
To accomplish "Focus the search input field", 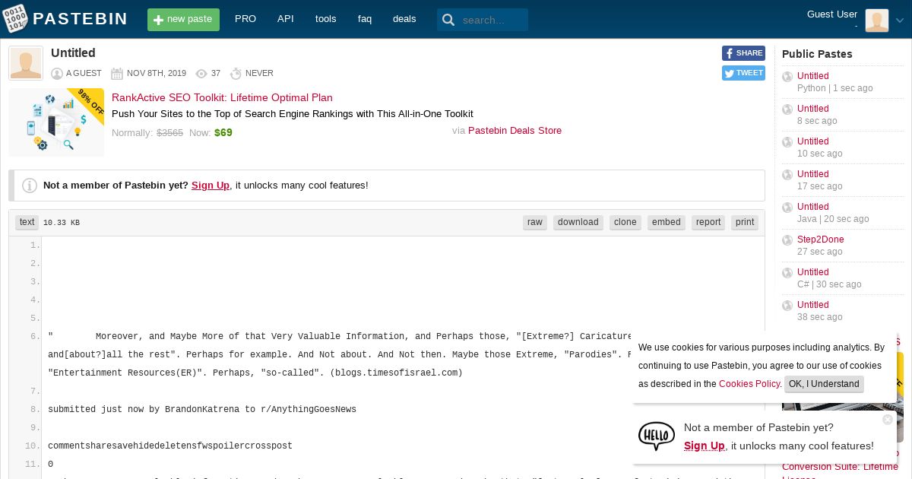I will [x=492, y=20].
